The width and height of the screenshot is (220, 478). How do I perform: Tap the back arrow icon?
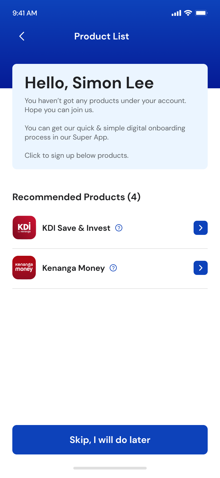point(22,36)
